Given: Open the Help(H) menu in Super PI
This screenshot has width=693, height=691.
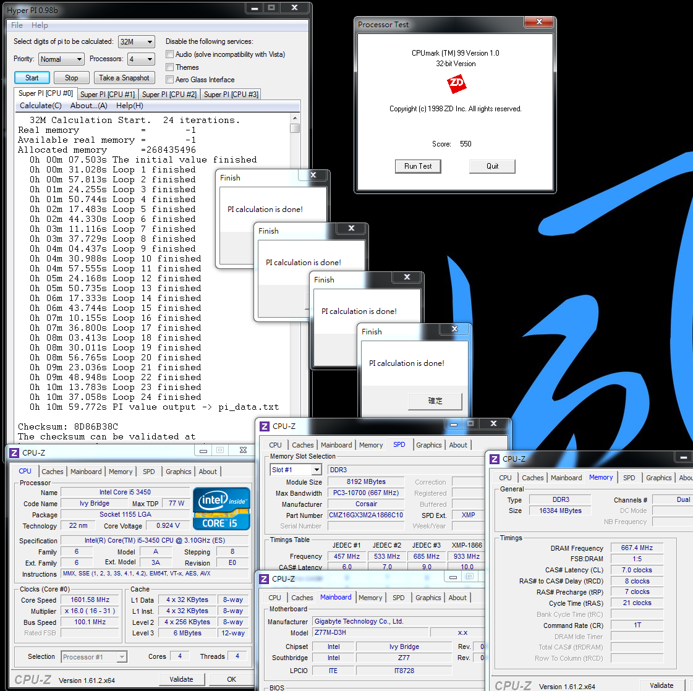Looking at the screenshot, I should point(129,106).
